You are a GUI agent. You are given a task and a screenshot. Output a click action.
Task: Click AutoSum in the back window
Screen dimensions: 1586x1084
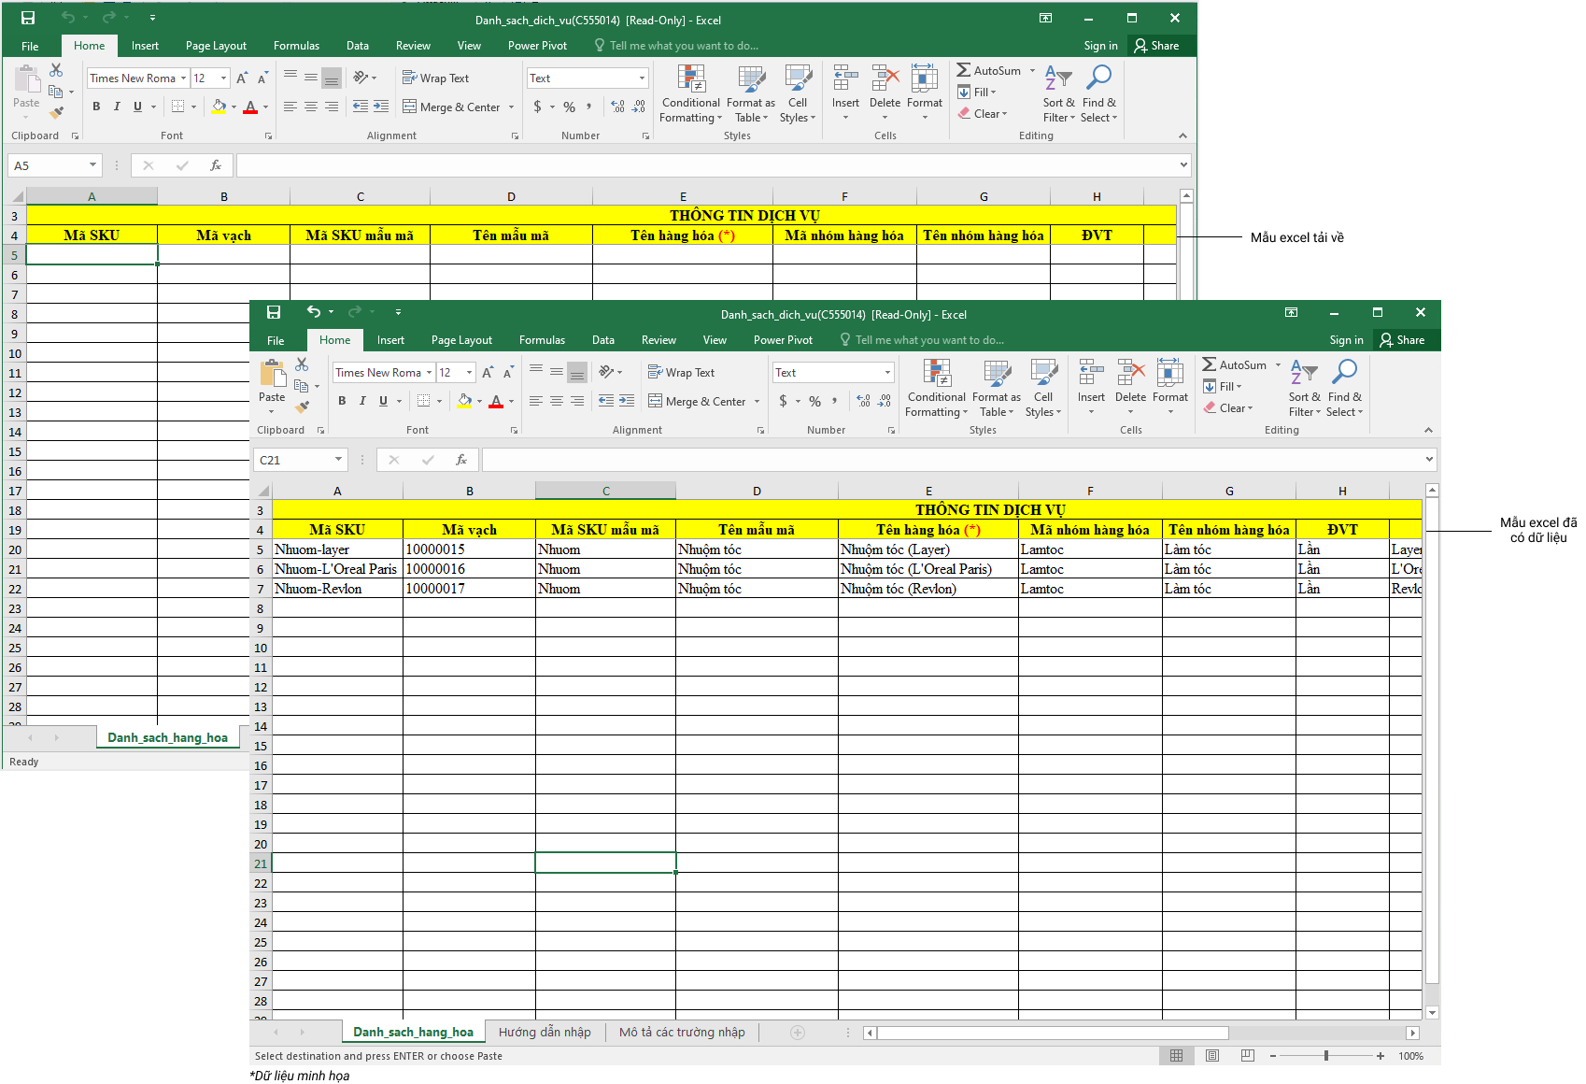tap(988, 71)
